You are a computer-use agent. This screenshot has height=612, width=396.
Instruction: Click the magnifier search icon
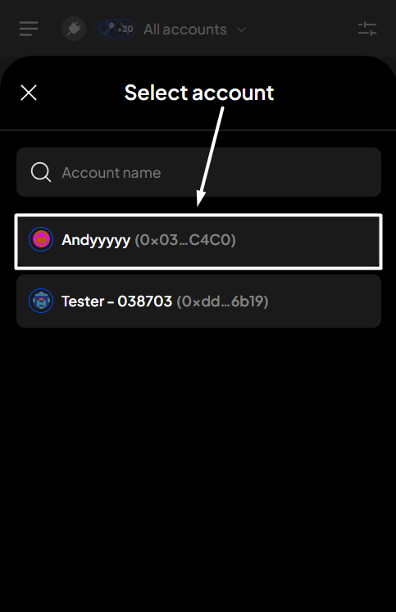[41, 172]
